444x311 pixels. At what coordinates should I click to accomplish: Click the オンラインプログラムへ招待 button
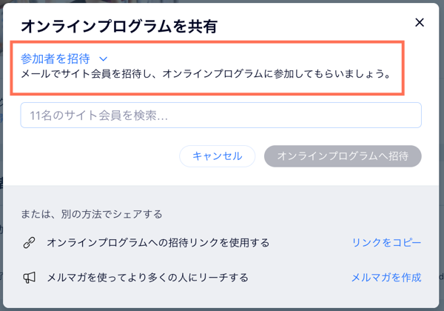coord(343,156)
